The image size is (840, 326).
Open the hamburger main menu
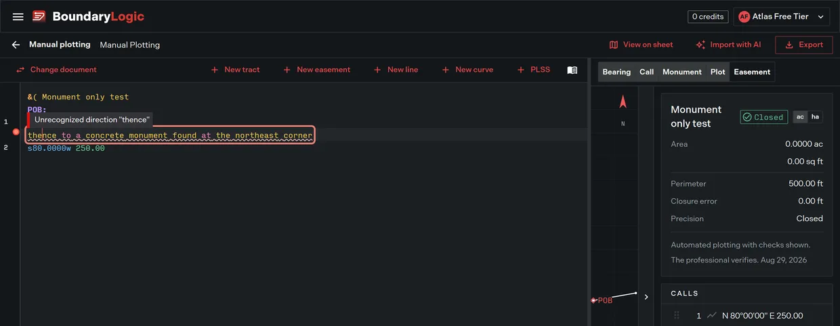18,17
